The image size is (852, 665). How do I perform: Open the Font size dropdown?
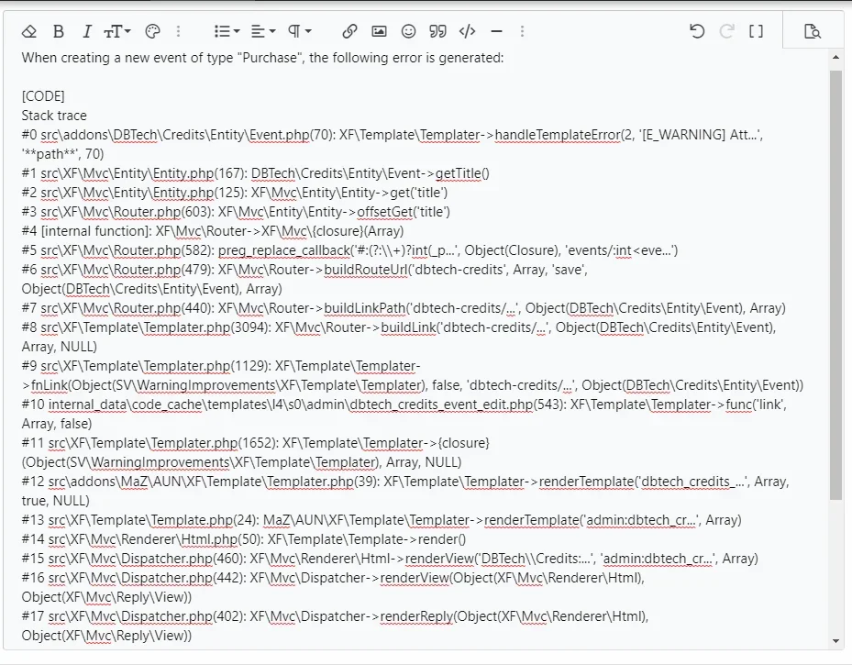116,31
